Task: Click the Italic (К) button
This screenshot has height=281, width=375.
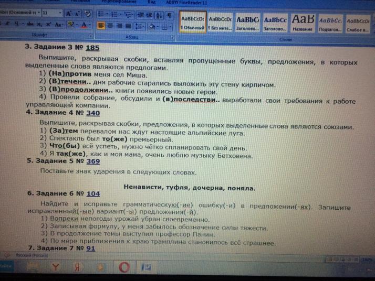Action: (8, 24)
